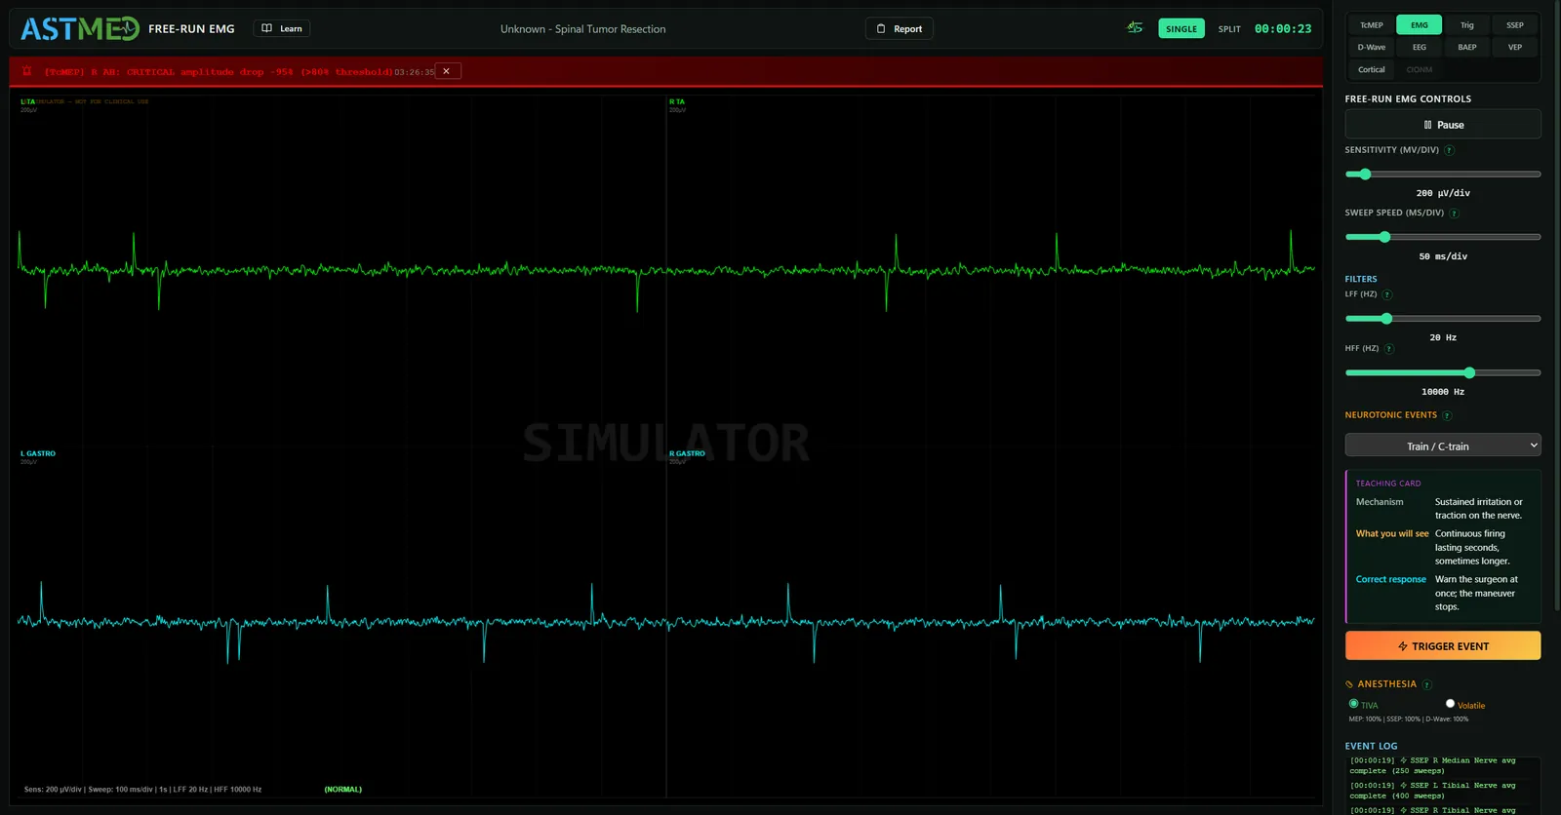Adjust the Sweep Speed slider
Viewport: 1561px width, 815px height.
click(1443, 237)
